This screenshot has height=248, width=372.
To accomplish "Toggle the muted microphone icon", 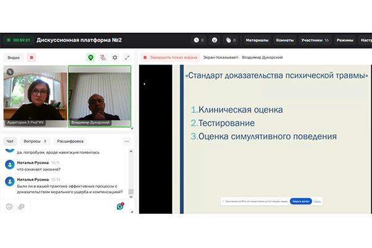I will 102,57.
